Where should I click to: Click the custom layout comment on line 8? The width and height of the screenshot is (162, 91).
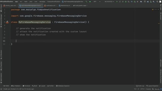point(51,32)
